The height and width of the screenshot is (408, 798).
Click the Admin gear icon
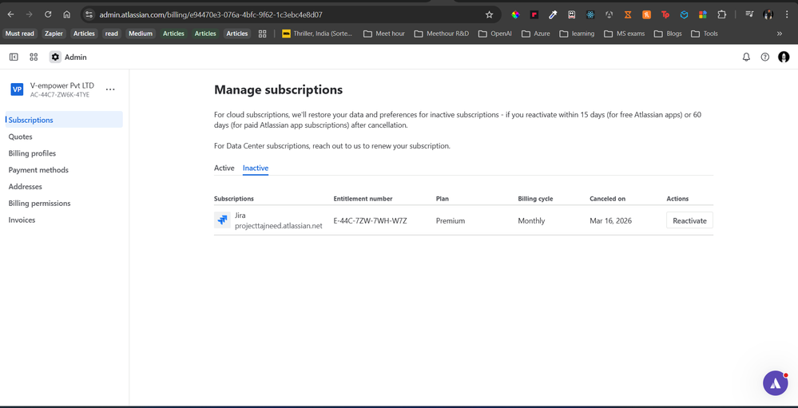[55, 57]
